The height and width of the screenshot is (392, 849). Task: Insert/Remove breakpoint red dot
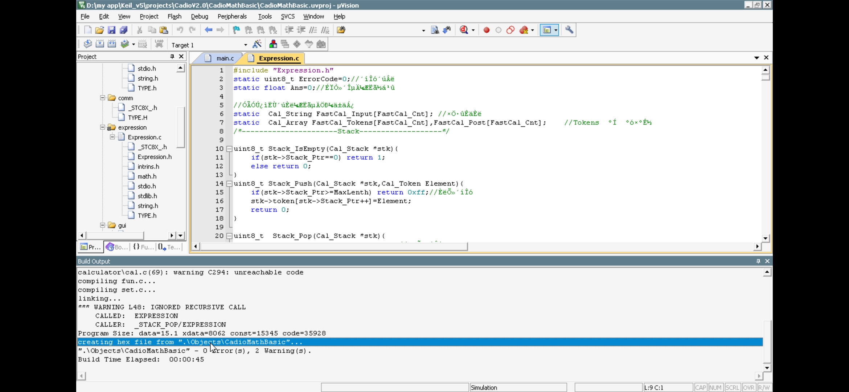tap(487, 30)
